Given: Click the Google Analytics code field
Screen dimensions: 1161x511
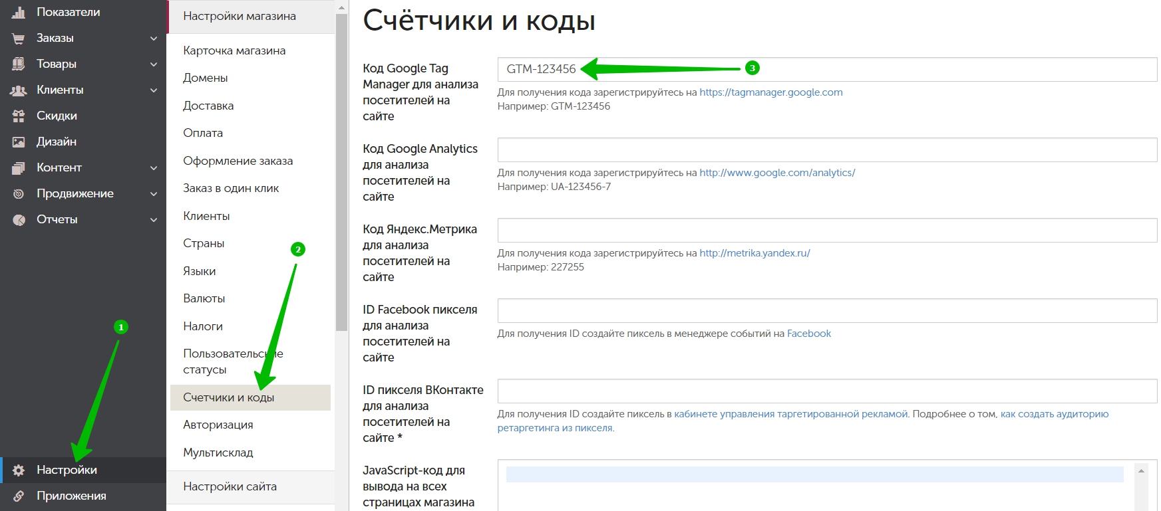Looking at the screenshot, I should (827, 150).
